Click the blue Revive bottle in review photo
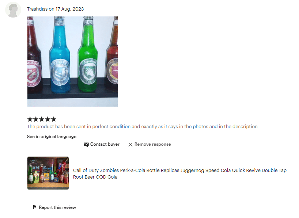299x218 pixels. pyautogui.click(x=60, y=55)
